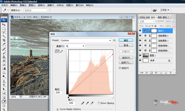Select the Zoom tool in toolbox
Image resolution: width=185 pixels, height=111 pixels.
point(4,109)
